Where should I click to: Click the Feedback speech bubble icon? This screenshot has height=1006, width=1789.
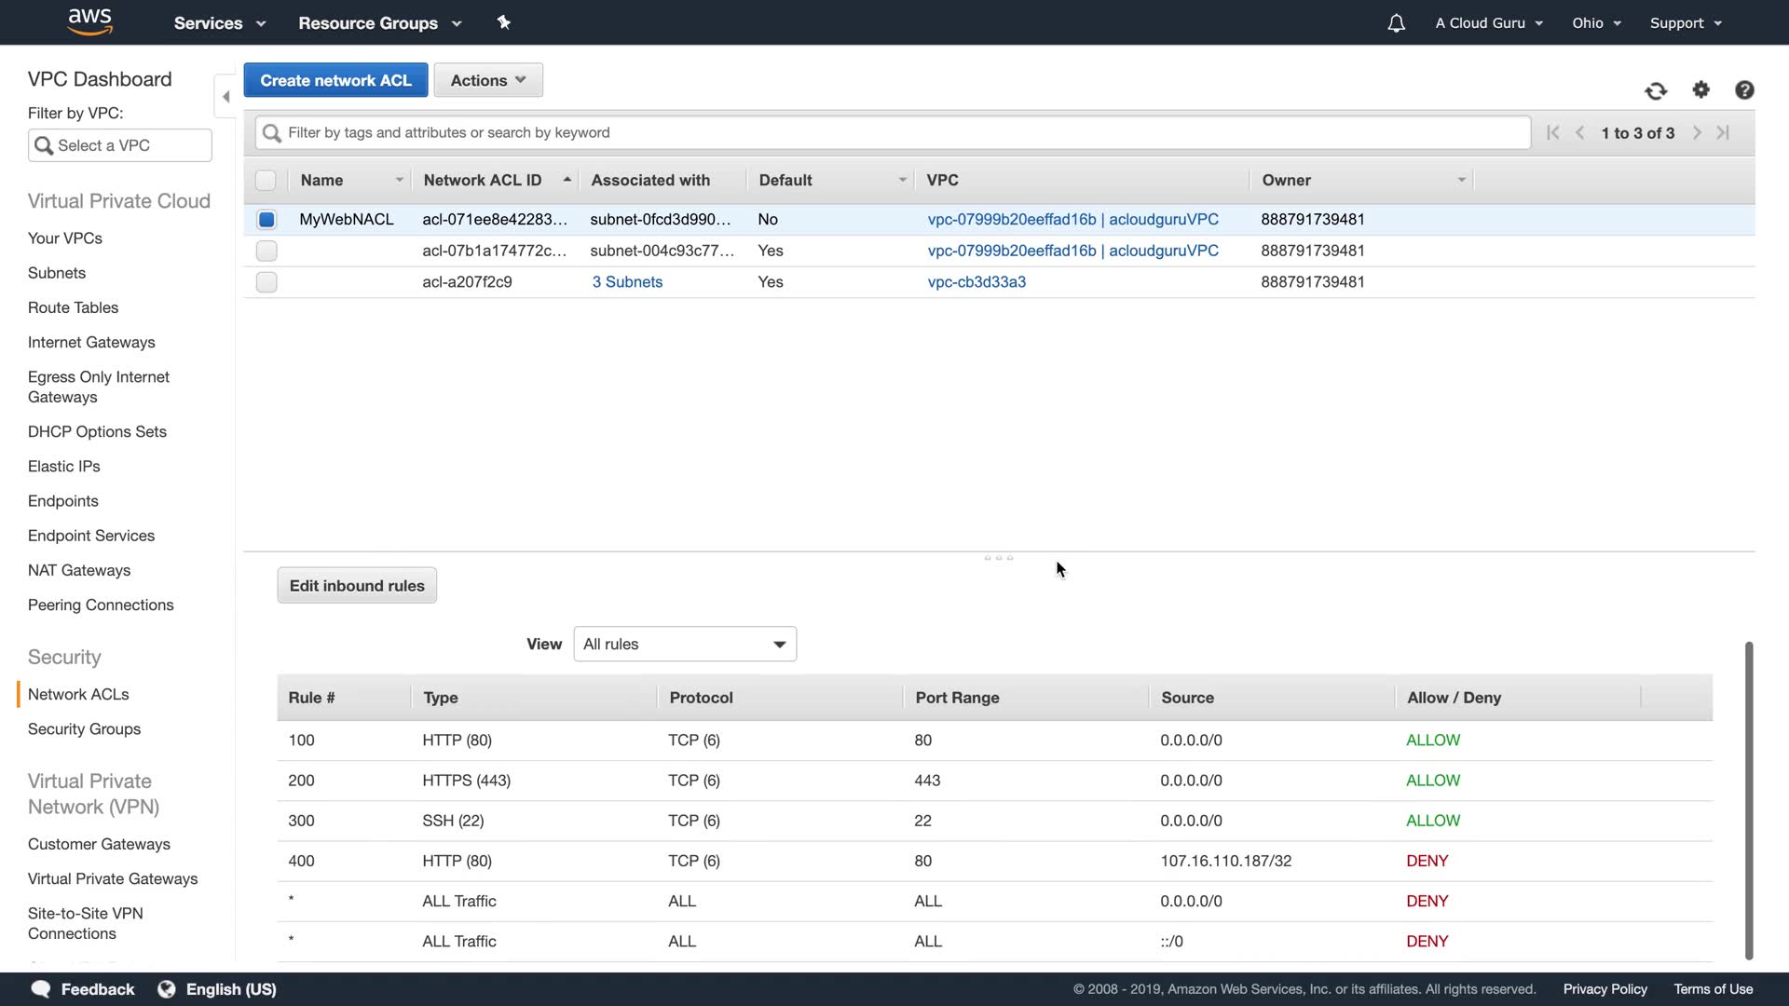point(41,989)
